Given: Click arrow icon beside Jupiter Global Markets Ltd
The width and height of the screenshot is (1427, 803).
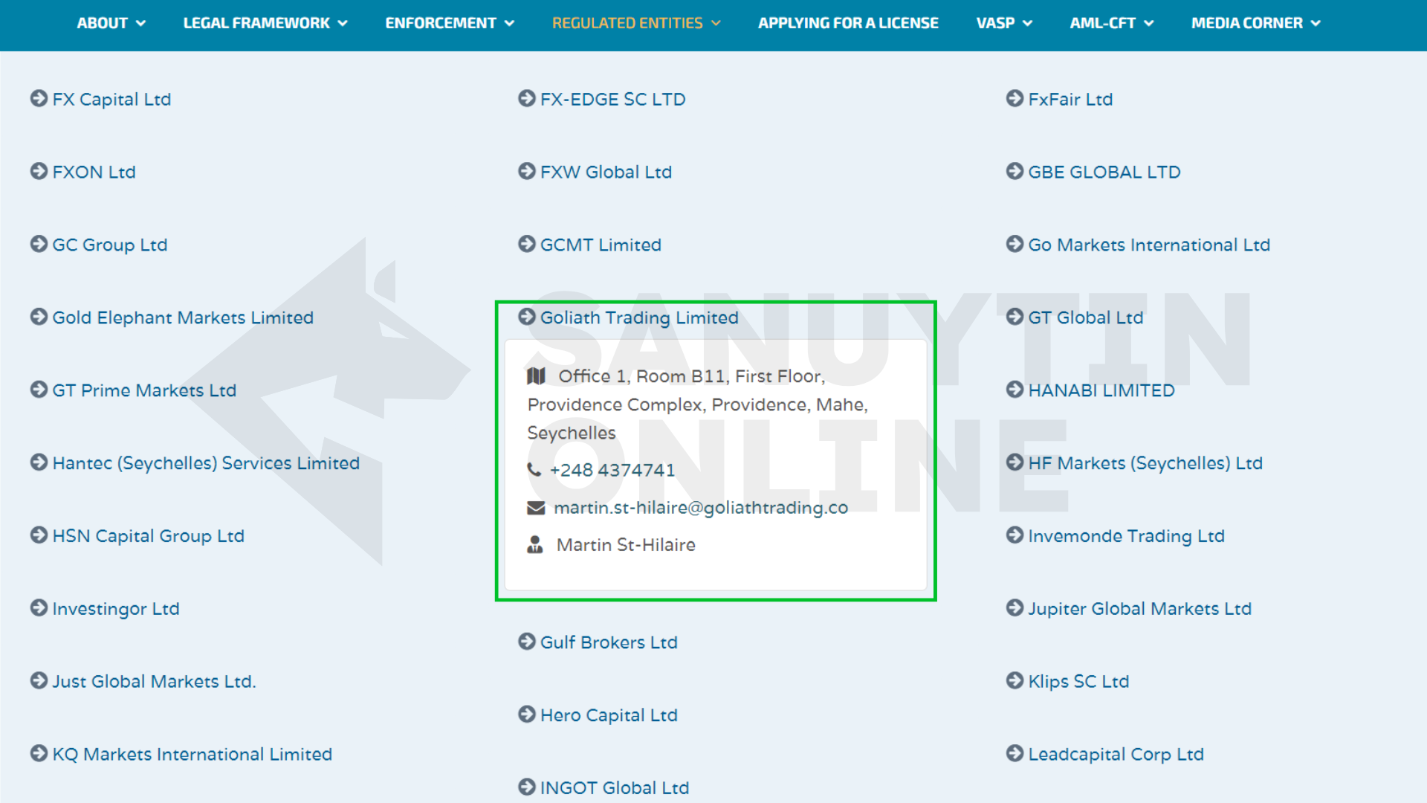Looking at the screenshot, I should point(1015,608).
